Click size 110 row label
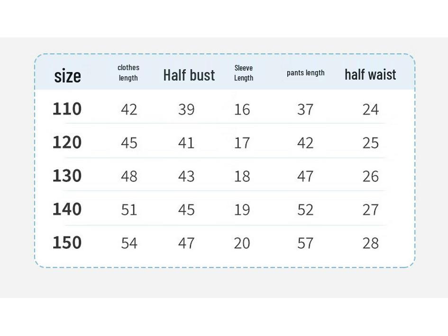The height and width of the screenshot is (336, 448). pyautogui.click(x=67, y=109)
